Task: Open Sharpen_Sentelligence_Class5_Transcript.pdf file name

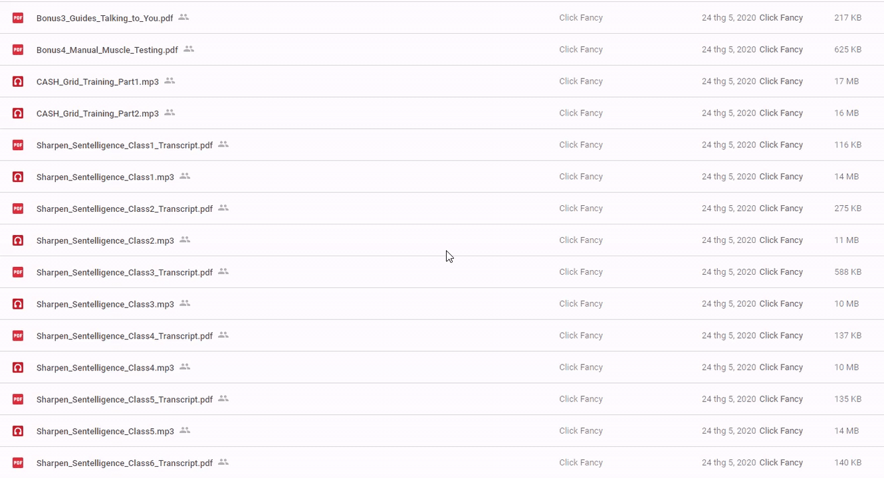Action: pyautogui.click(x=124, y=400)
